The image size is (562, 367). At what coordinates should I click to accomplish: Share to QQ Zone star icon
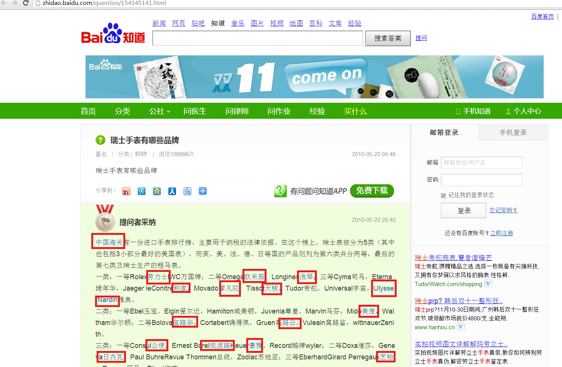coord(157,191)
